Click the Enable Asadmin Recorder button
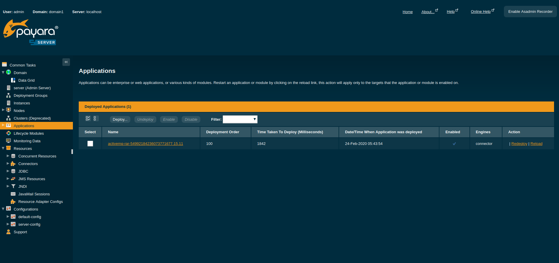This screenshot has height=263, width=559. 530,12
